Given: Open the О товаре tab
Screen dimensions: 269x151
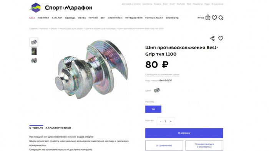Looking at the screenshot, I should (36, 128).
